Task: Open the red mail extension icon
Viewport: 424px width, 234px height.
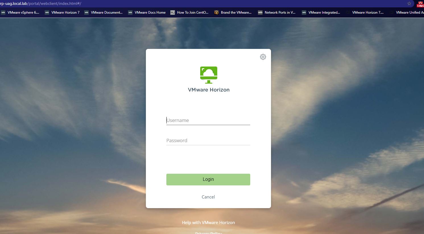Action: point(420,4)
